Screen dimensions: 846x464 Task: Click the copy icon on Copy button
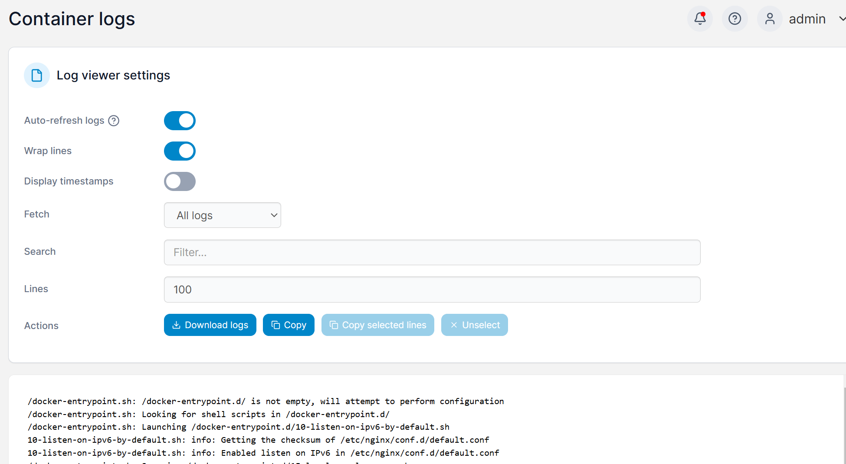pos(275,325)
